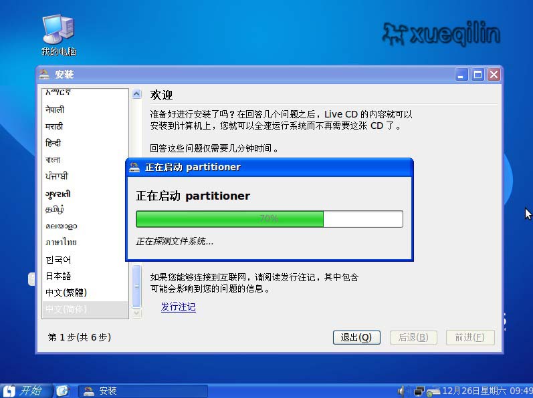
Task: Click the 欢迎 heading
Action: [x=161, y=95]
